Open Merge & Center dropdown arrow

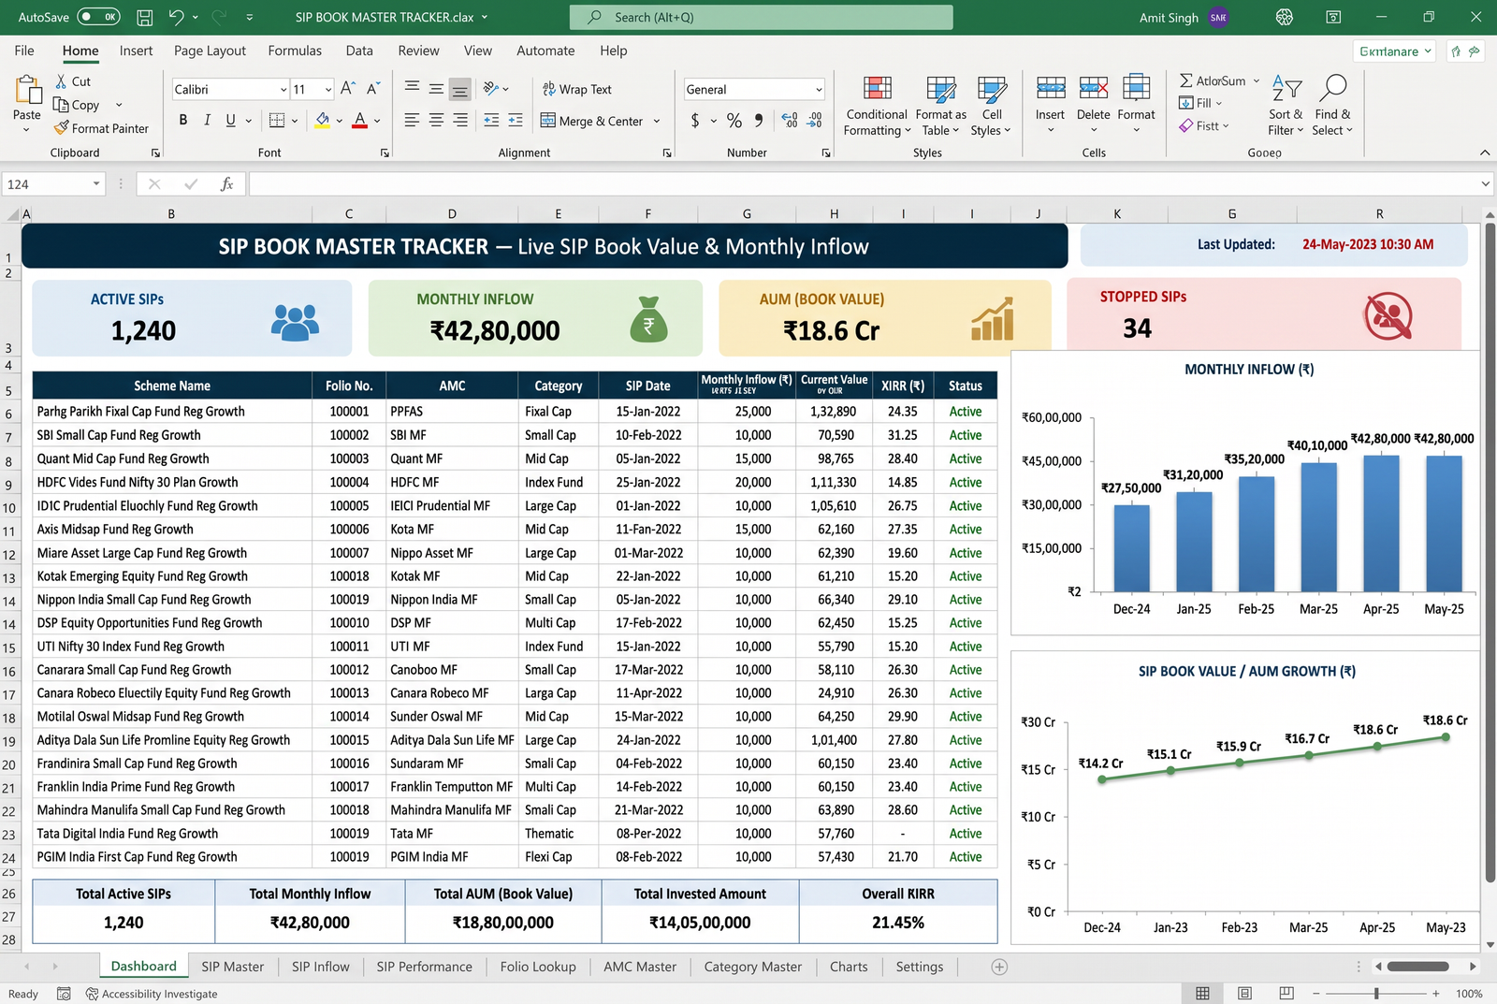(x=657, y=121)
